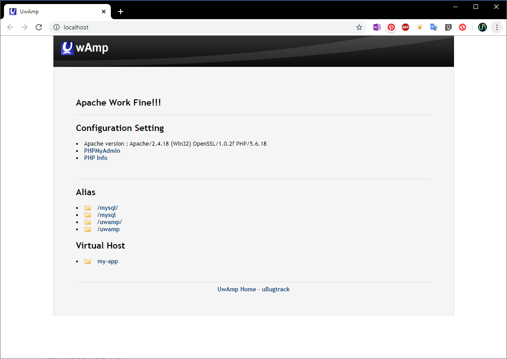507x359 pixels.
Task: Open the red circular extension icon
Action: coord(462,27)
